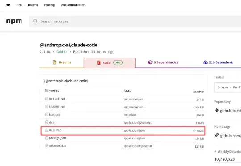Screen dimensions: 241x166
Task: Open the Documentation menu item
Action: (x=73, y=5)
